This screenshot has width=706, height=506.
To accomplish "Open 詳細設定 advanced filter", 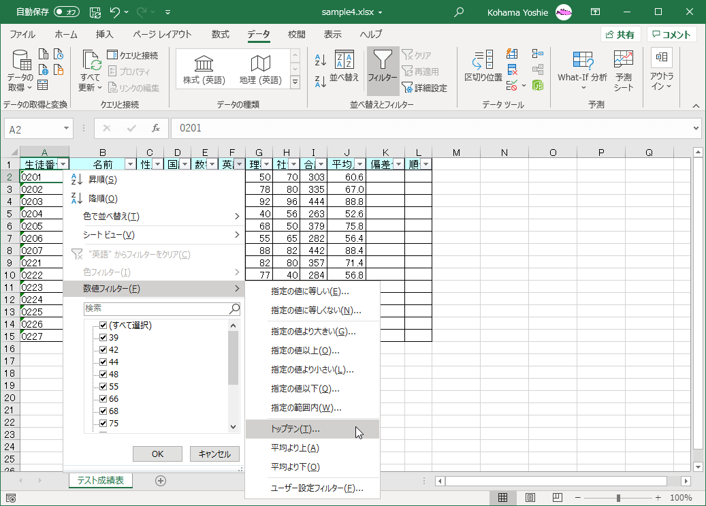I will tap(425, 88).
